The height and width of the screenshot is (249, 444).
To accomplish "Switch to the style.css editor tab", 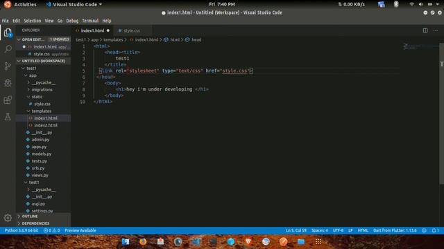I will click(x=132, y=30).
